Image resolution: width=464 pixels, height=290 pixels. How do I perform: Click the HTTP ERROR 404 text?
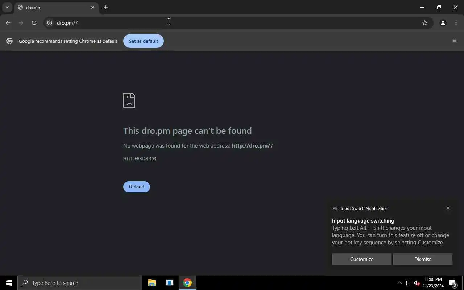[140, 159]
